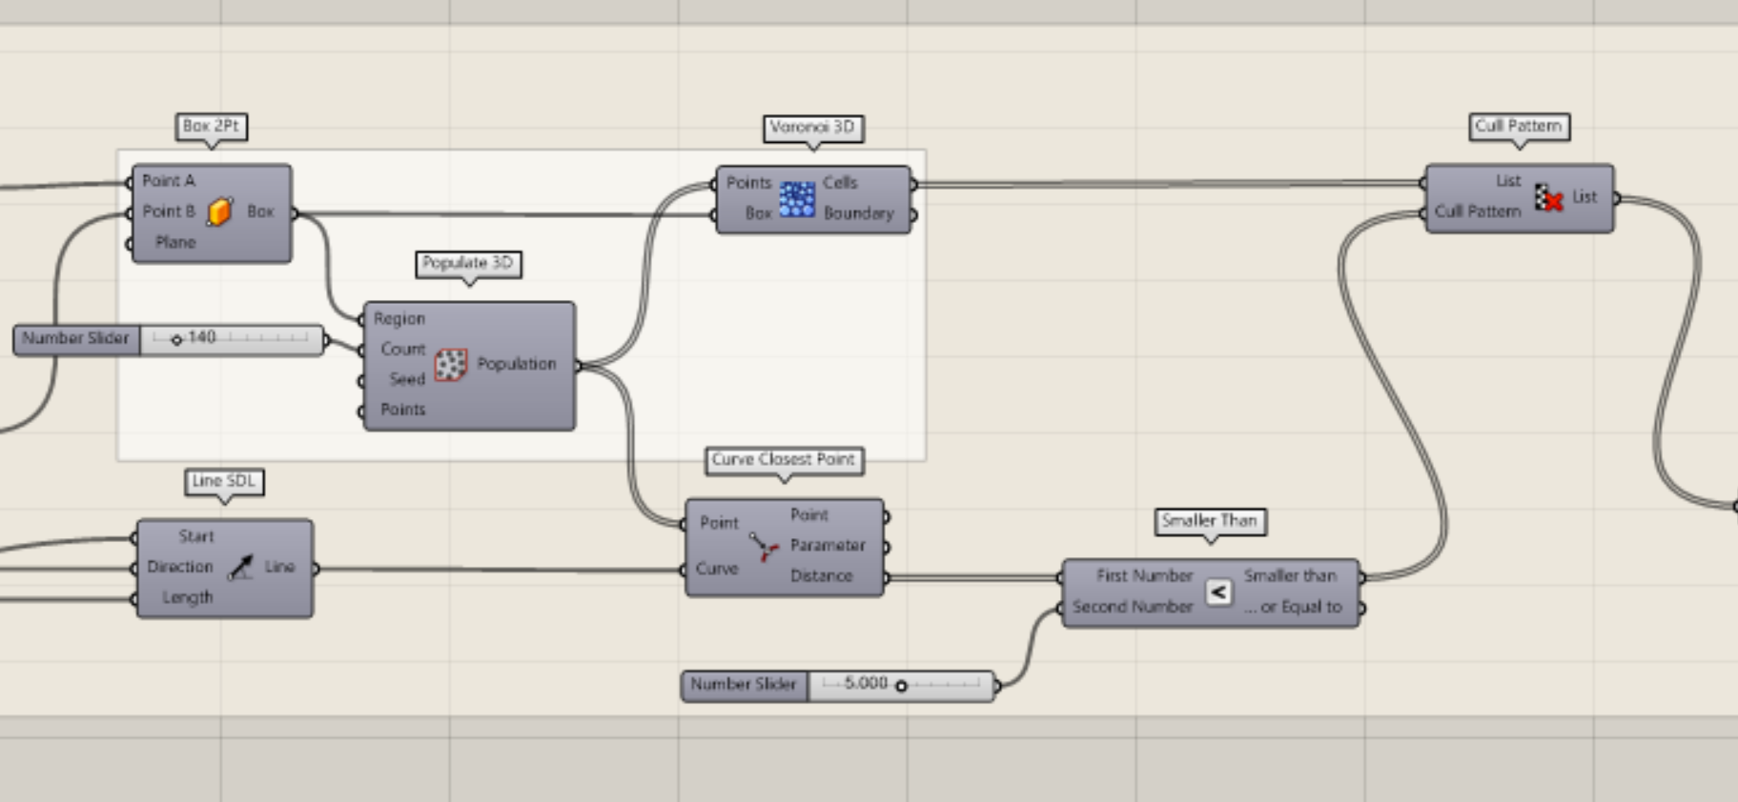The width and height of the screenshot is (1738, 802).
Task: Click the orange box icon on Box 2Pt
Action: click(x=220, y=211)
